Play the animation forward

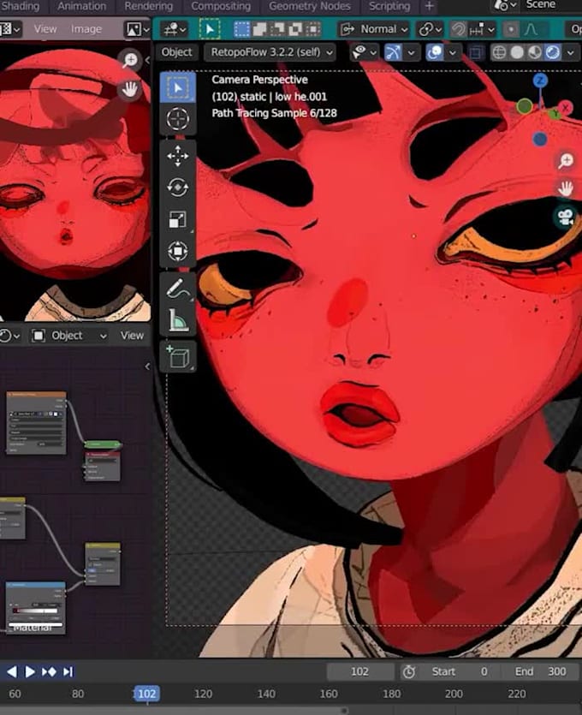[x=30, y=671]
